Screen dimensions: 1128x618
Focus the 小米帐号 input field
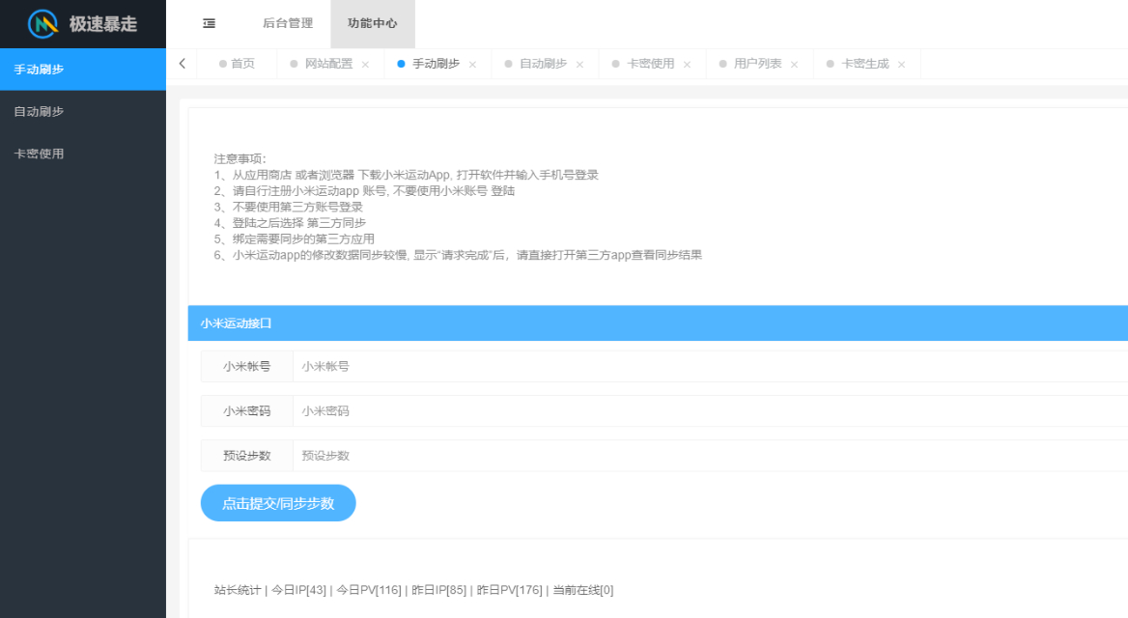710,366
